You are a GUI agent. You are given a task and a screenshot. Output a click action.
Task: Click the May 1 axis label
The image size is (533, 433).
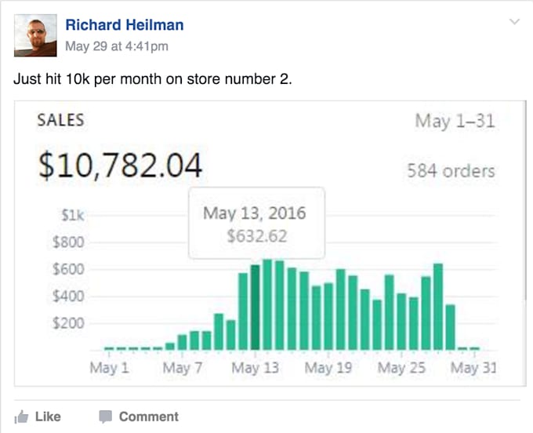tap(109, 368)
